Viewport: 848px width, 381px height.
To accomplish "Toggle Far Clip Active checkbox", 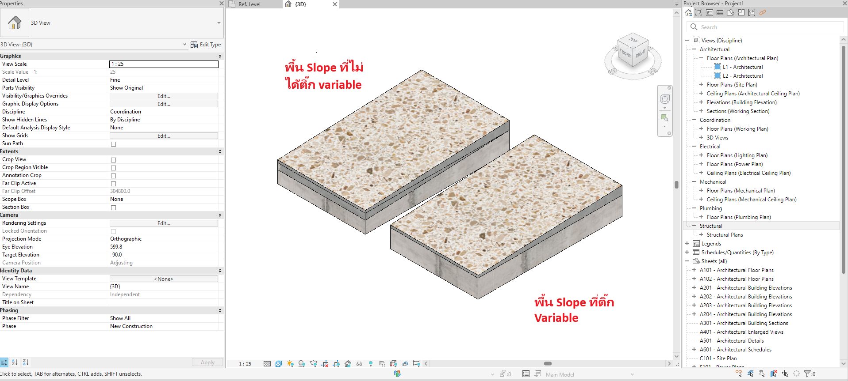I will (x=113, y=184).
